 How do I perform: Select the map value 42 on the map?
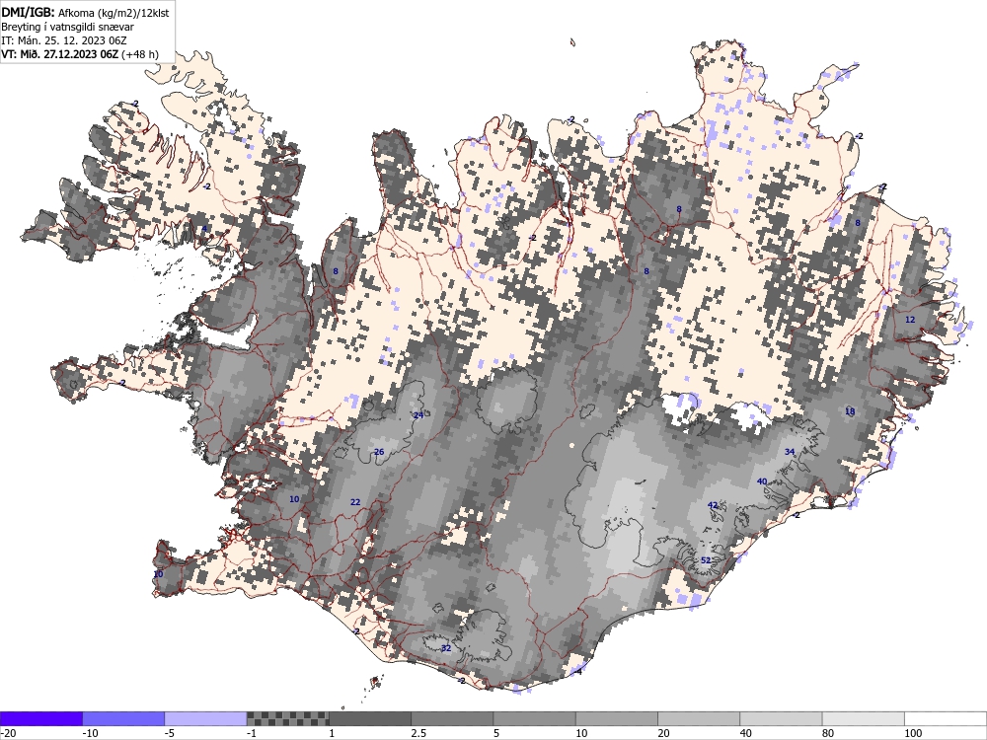[x=713, y=505]
